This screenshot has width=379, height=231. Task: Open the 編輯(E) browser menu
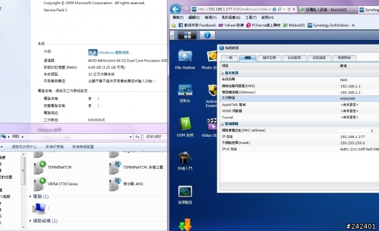click(x=194, y=17)
